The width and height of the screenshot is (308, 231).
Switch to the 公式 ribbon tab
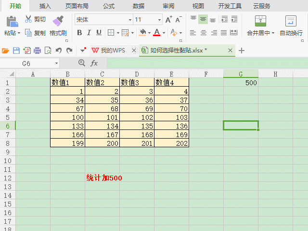109,6
